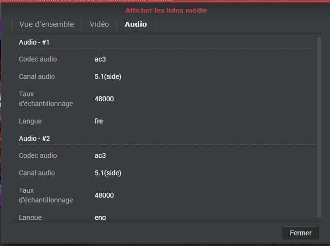The image size is (330, 246).
Task: Click the Audio - #2 section header
Action: click(34, 138)
